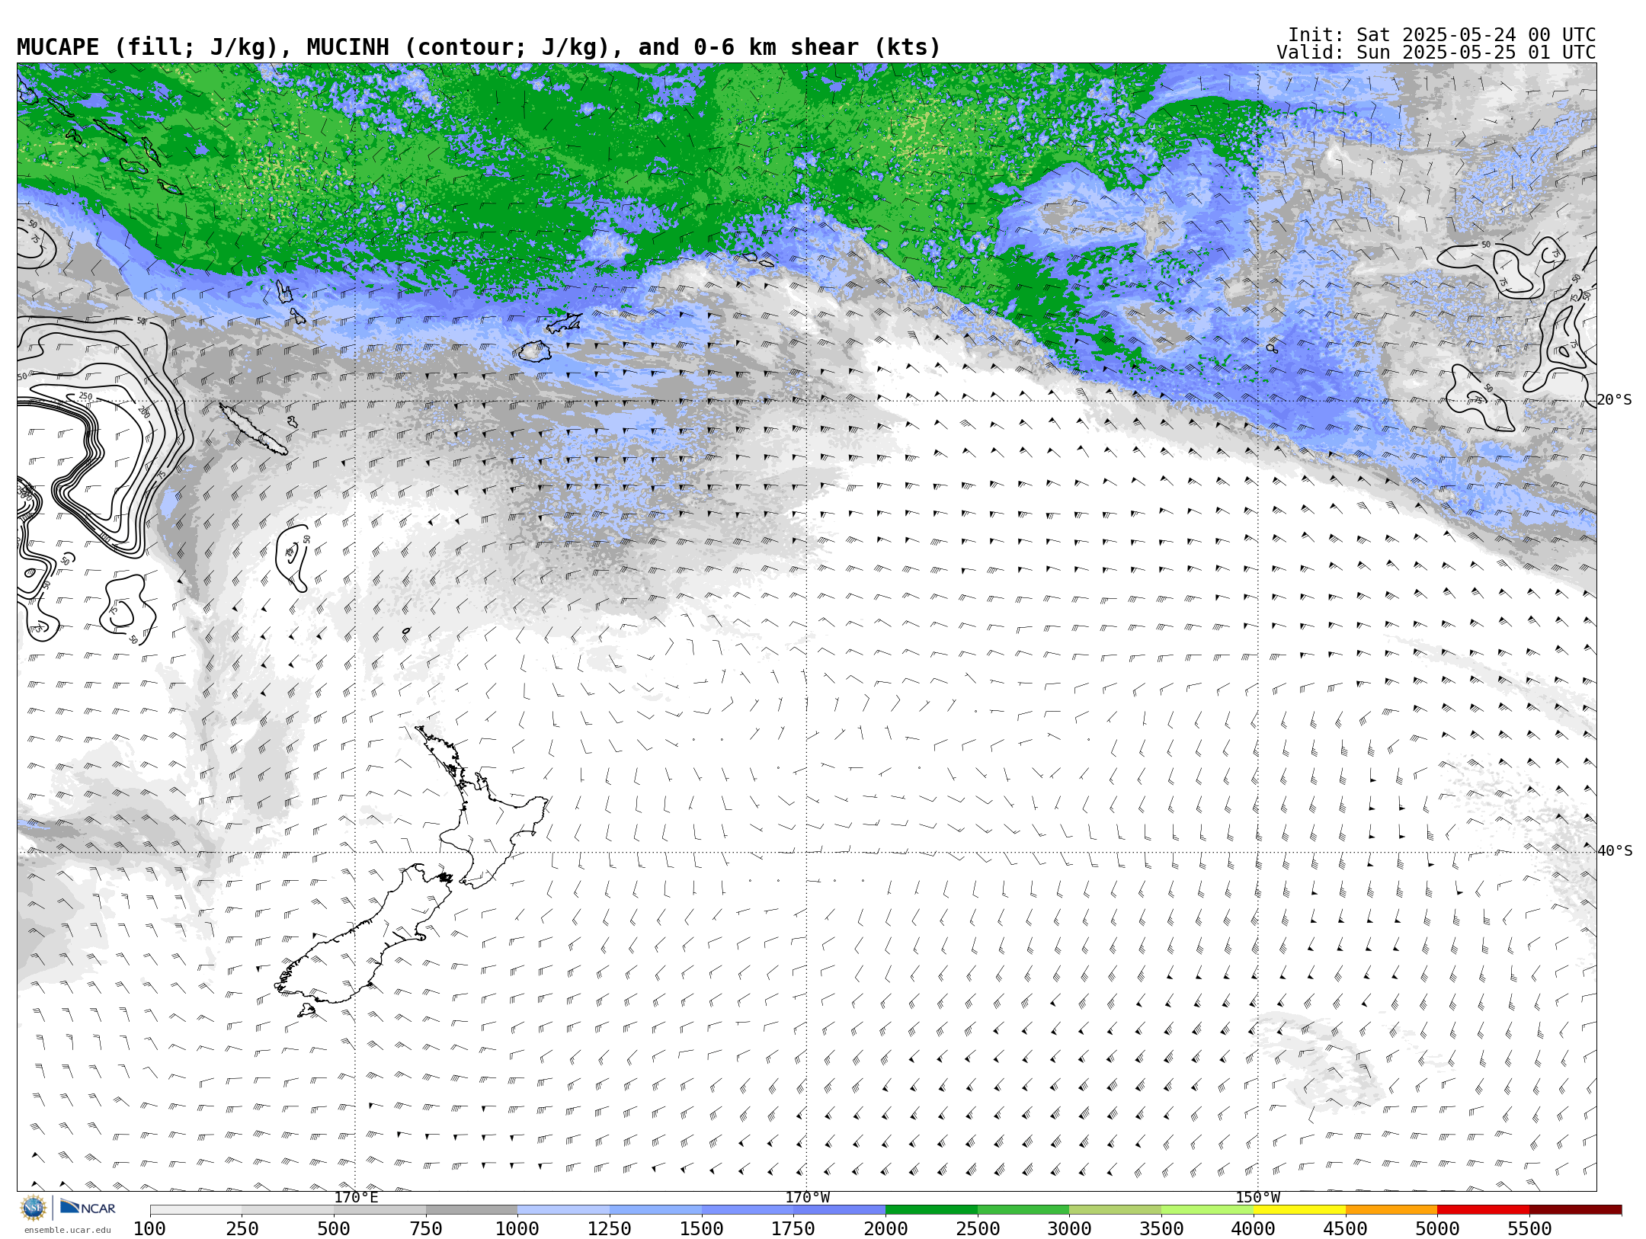Click the 170°W longitude label
The height and width of the screenshot is (1239, 1646).
click(808, 1198)
